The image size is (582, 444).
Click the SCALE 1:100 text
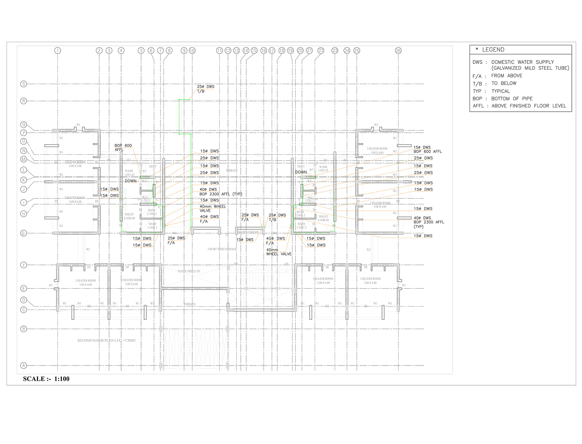46,379
